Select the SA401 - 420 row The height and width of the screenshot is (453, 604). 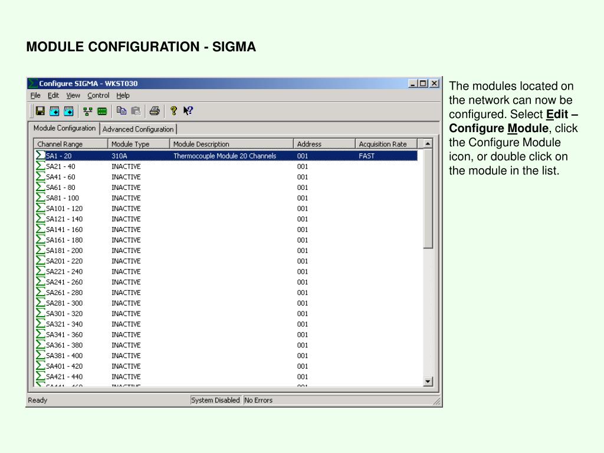tap(226, 366)
